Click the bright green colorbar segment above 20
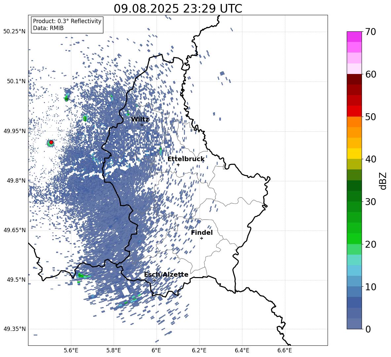 tap(354, 238)
